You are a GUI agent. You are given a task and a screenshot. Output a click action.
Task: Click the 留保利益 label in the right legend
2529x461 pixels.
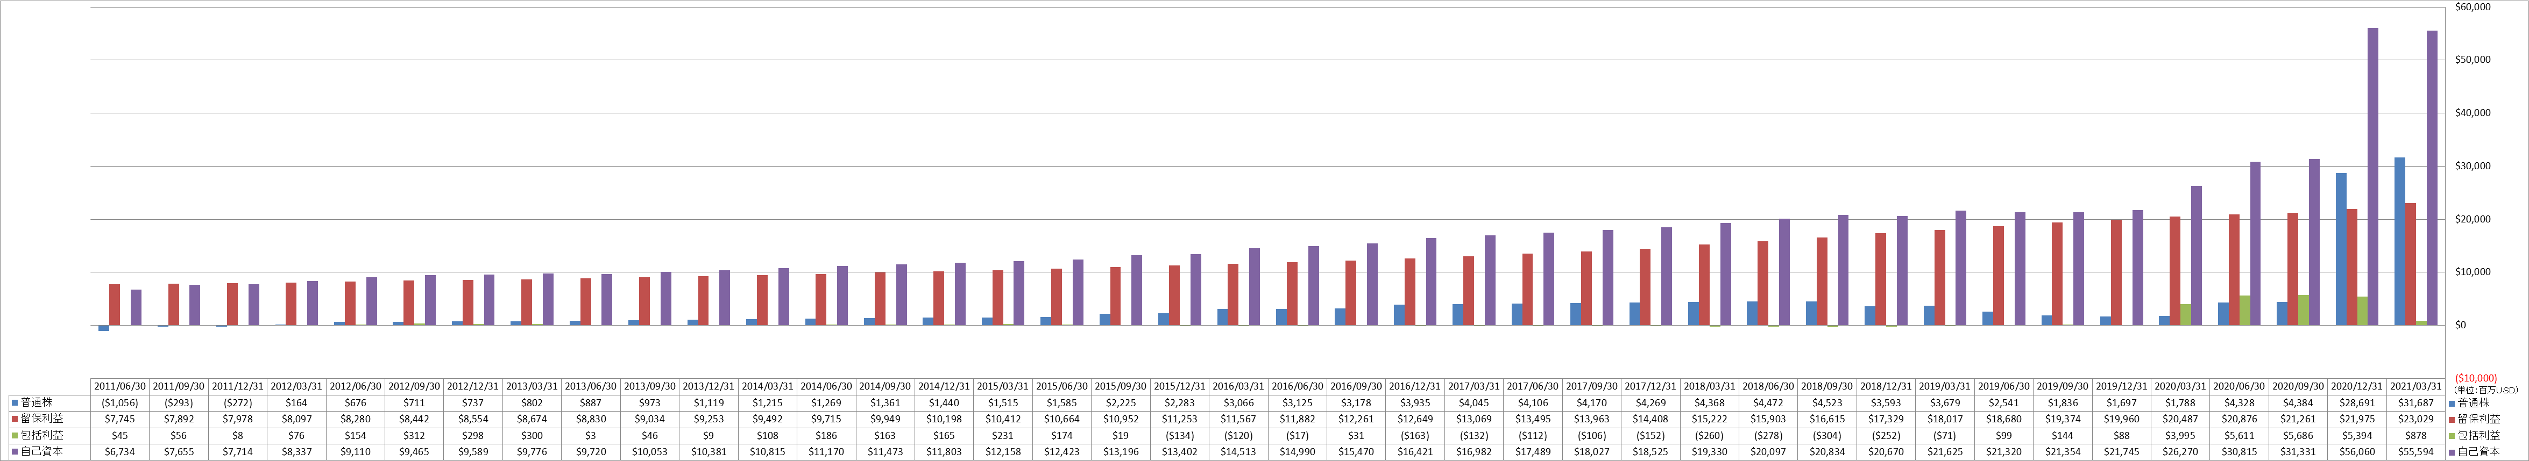click(x=2479, y=420)
